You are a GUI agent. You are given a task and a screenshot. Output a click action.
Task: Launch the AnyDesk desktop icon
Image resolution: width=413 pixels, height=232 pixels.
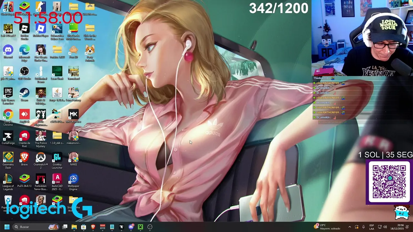[x=25, y=116]
